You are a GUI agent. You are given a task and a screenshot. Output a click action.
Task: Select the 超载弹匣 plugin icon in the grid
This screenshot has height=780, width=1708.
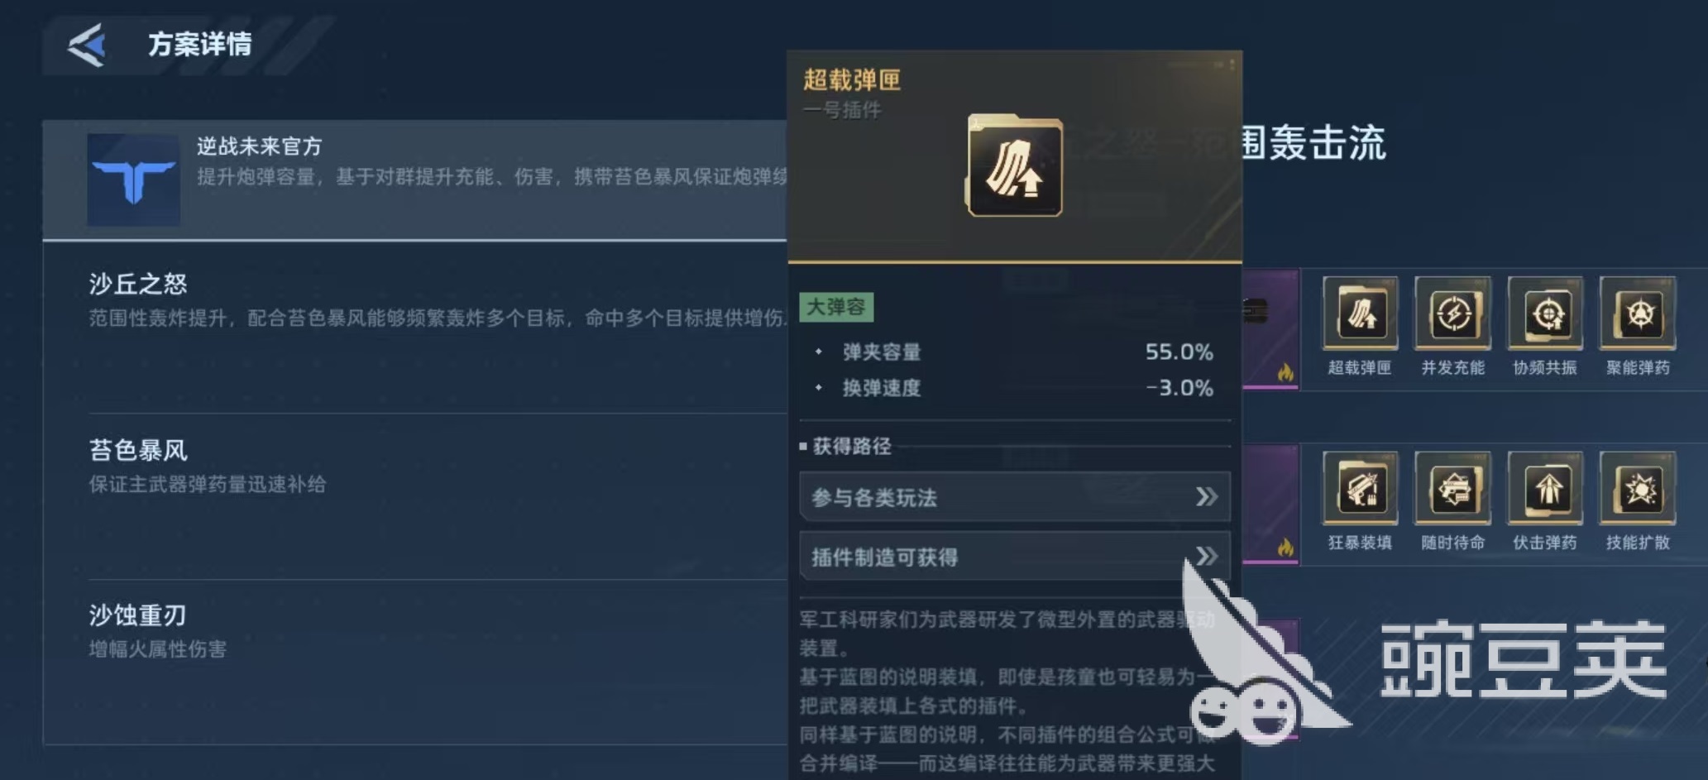1360,313
